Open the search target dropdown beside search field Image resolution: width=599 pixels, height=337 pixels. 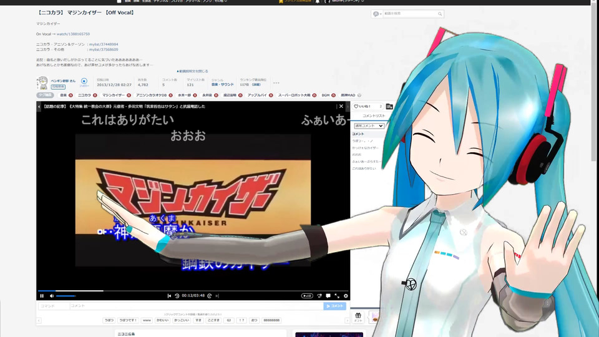[377, 14]
